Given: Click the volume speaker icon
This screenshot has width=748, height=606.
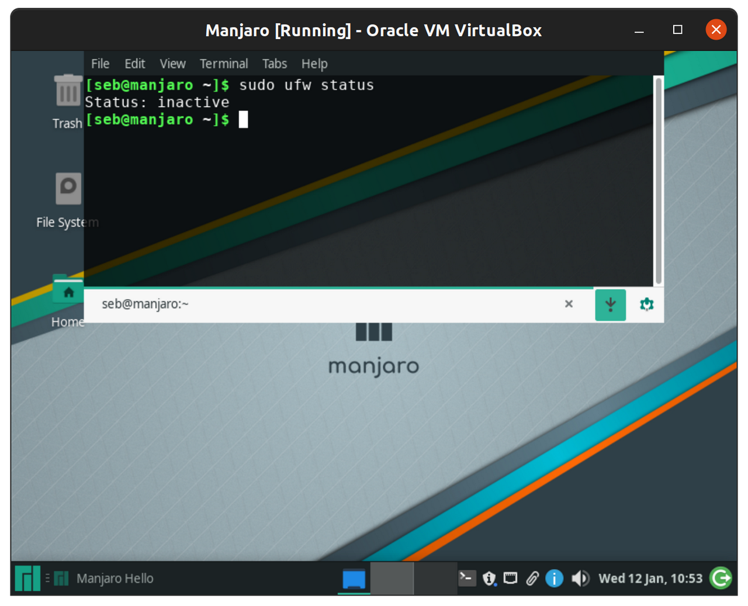Looking at the screenshot, I should tap(580, 579).
